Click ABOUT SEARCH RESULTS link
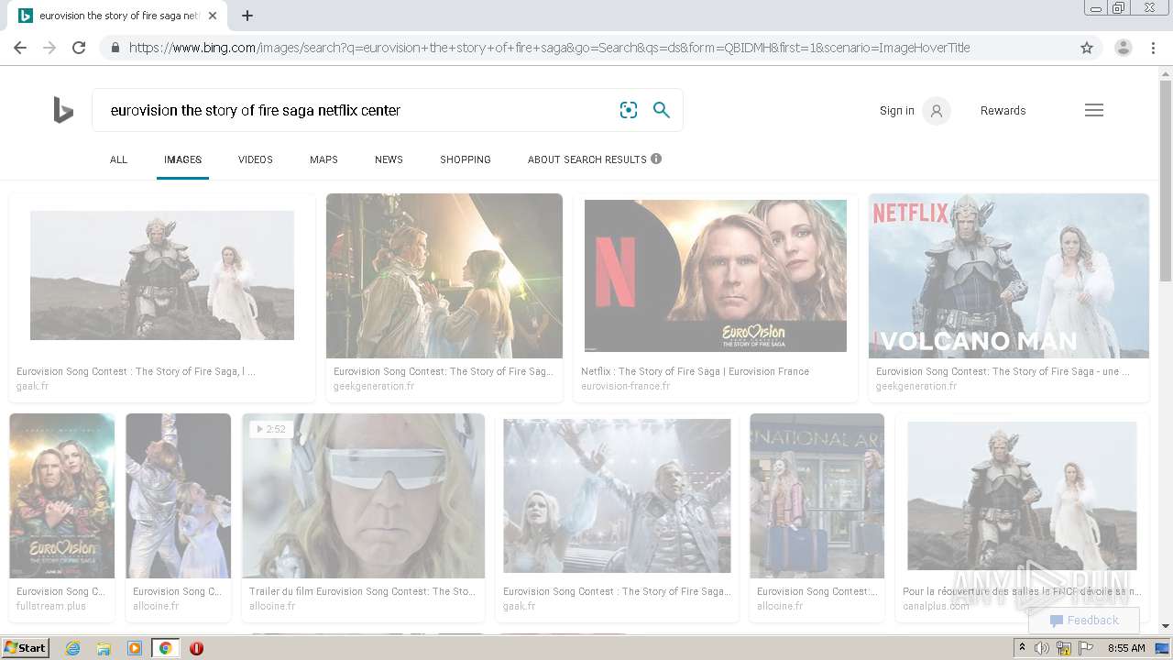1173x660 pixels. pos(587,159)
